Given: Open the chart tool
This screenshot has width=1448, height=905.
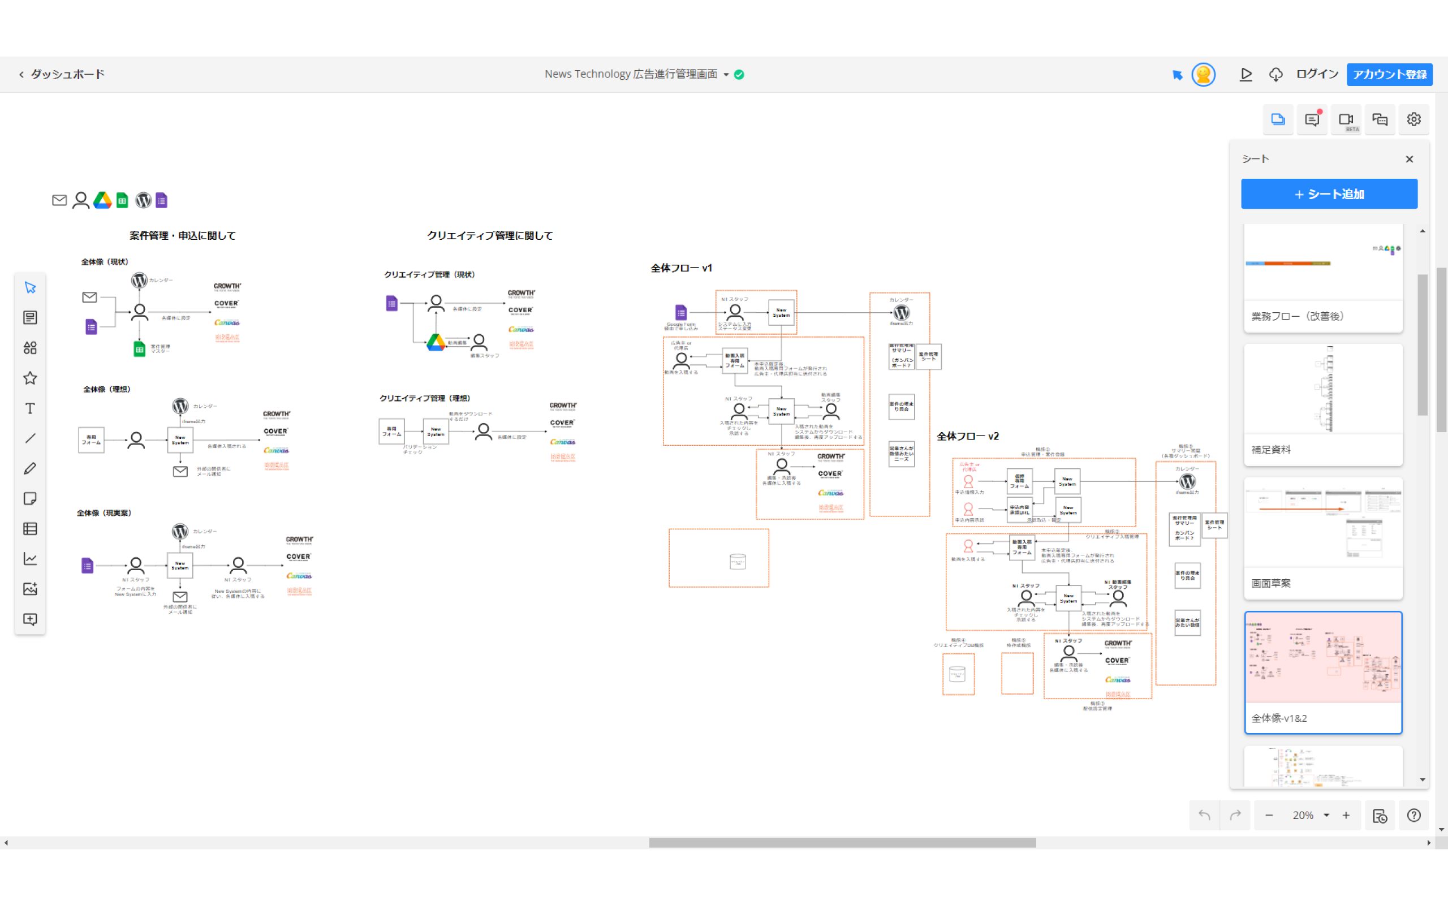Looking at the screenshot, I should 30,559.
